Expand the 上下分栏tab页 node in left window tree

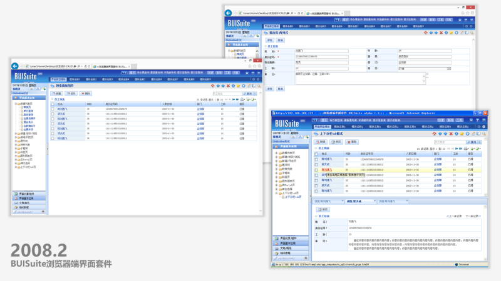[x=16, y=167]
